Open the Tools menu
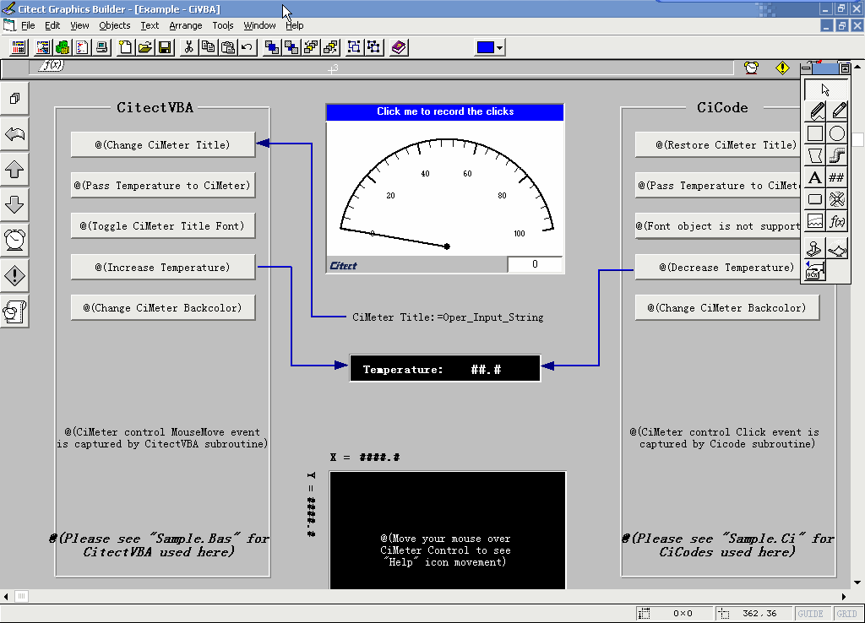This screenshot has width=865, height=623. pos(223,25)
